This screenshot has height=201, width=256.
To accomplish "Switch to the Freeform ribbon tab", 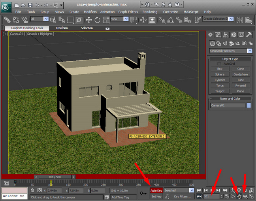I will [62, 28].
